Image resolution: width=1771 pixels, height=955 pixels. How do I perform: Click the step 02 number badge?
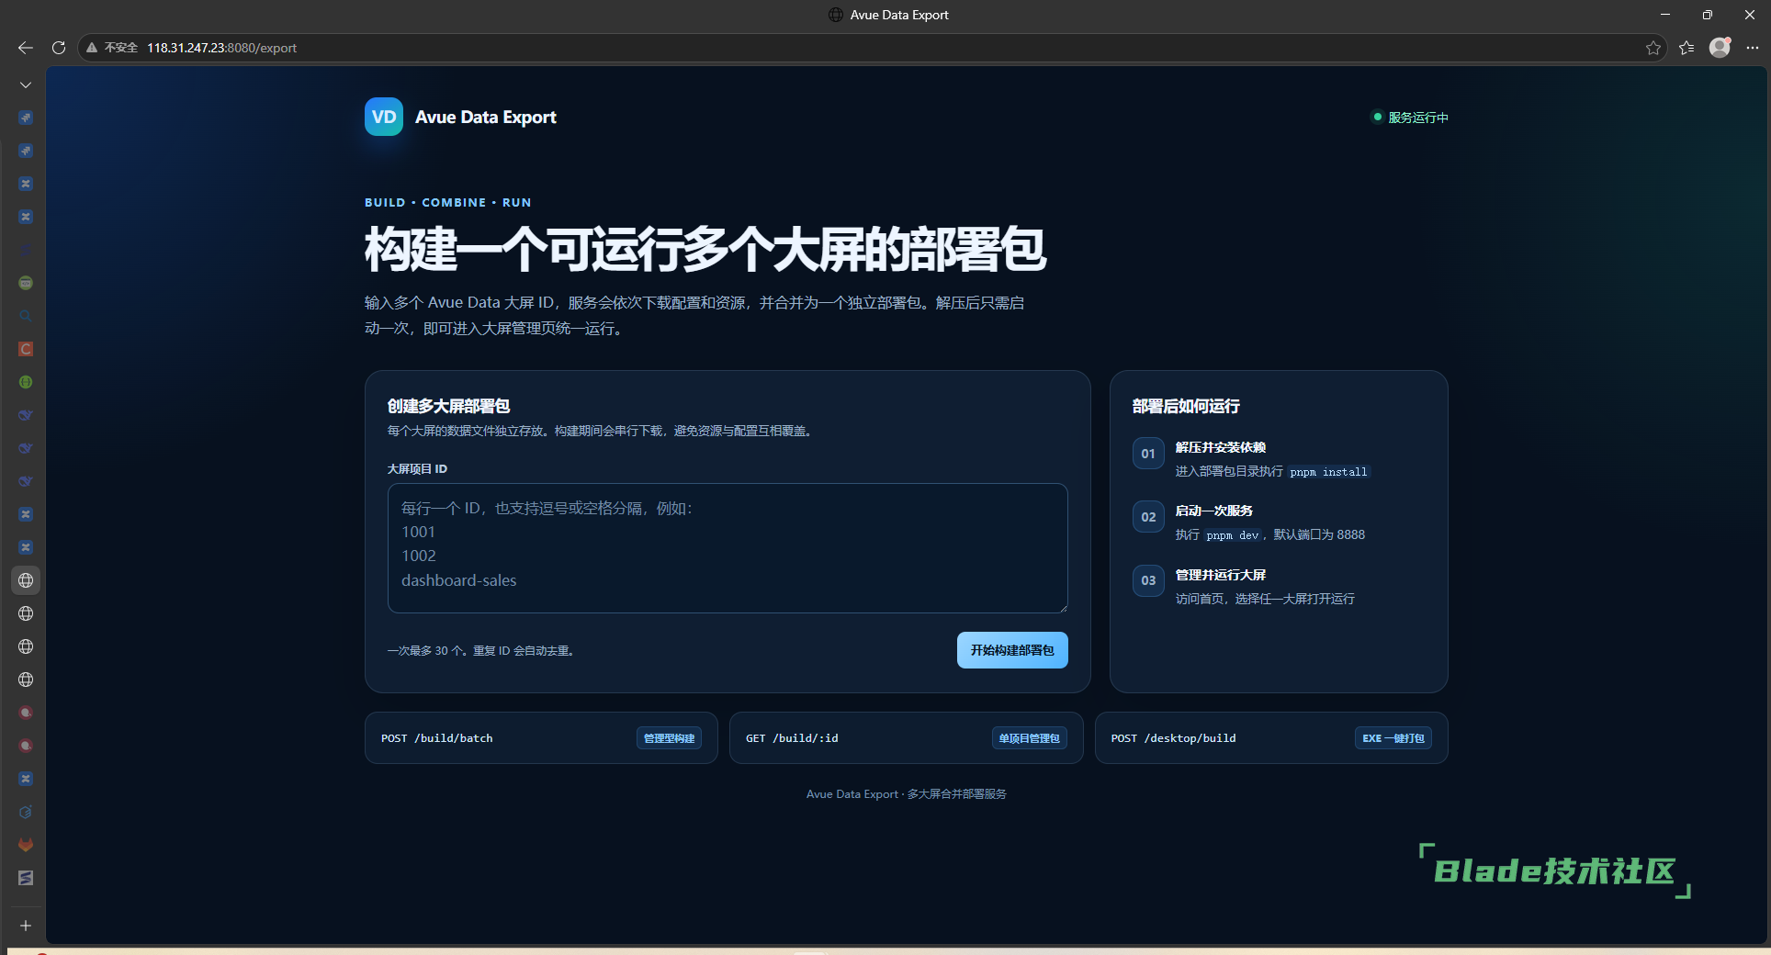click(x=1148, y=517)
